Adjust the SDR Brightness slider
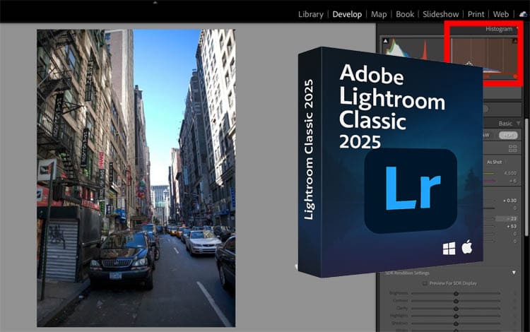530x332 pixels. tap(456, 293)
